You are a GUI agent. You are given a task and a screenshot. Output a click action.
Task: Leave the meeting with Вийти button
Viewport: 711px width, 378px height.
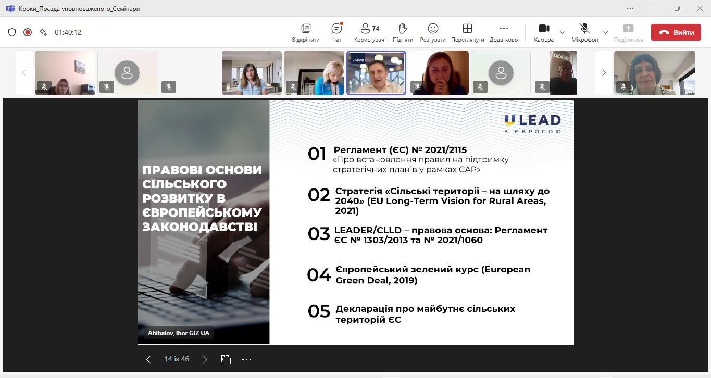[x=676, y=32]
